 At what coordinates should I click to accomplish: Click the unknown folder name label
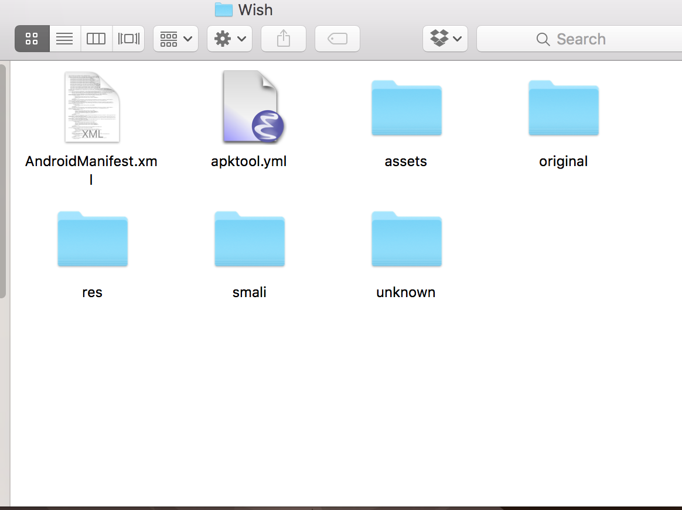click(406, 292)
